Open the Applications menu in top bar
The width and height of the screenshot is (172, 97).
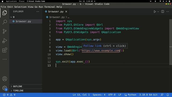[x=11, y=1]
